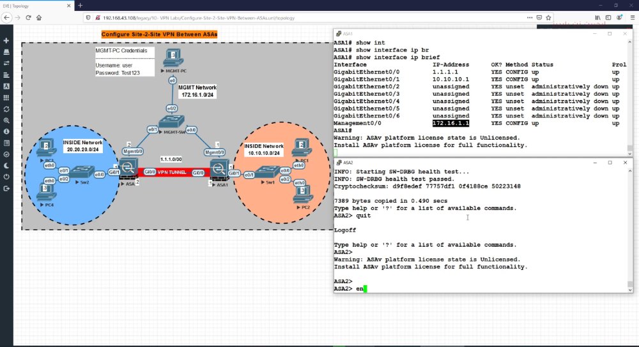Open the Firefox account avatar icon
This screenshot has width=639, height=347.
click(x=619, y=17)
